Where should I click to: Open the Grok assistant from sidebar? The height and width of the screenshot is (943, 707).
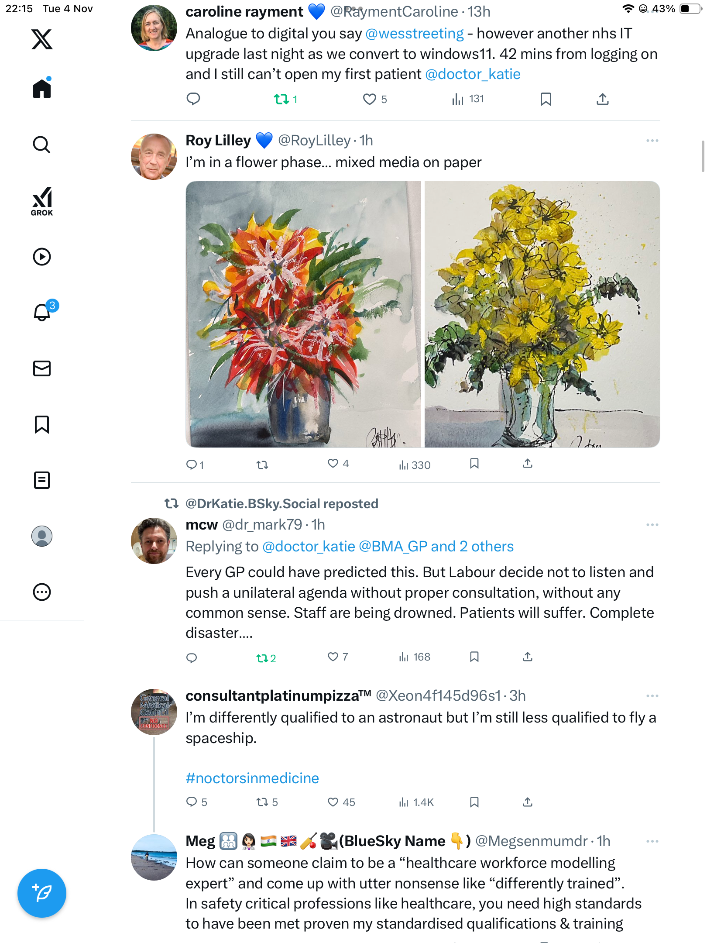click(x=42, y=201)
